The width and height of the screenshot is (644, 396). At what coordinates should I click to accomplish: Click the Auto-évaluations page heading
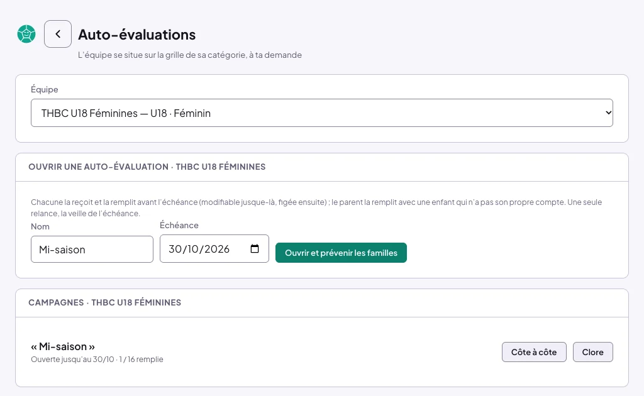136,35
